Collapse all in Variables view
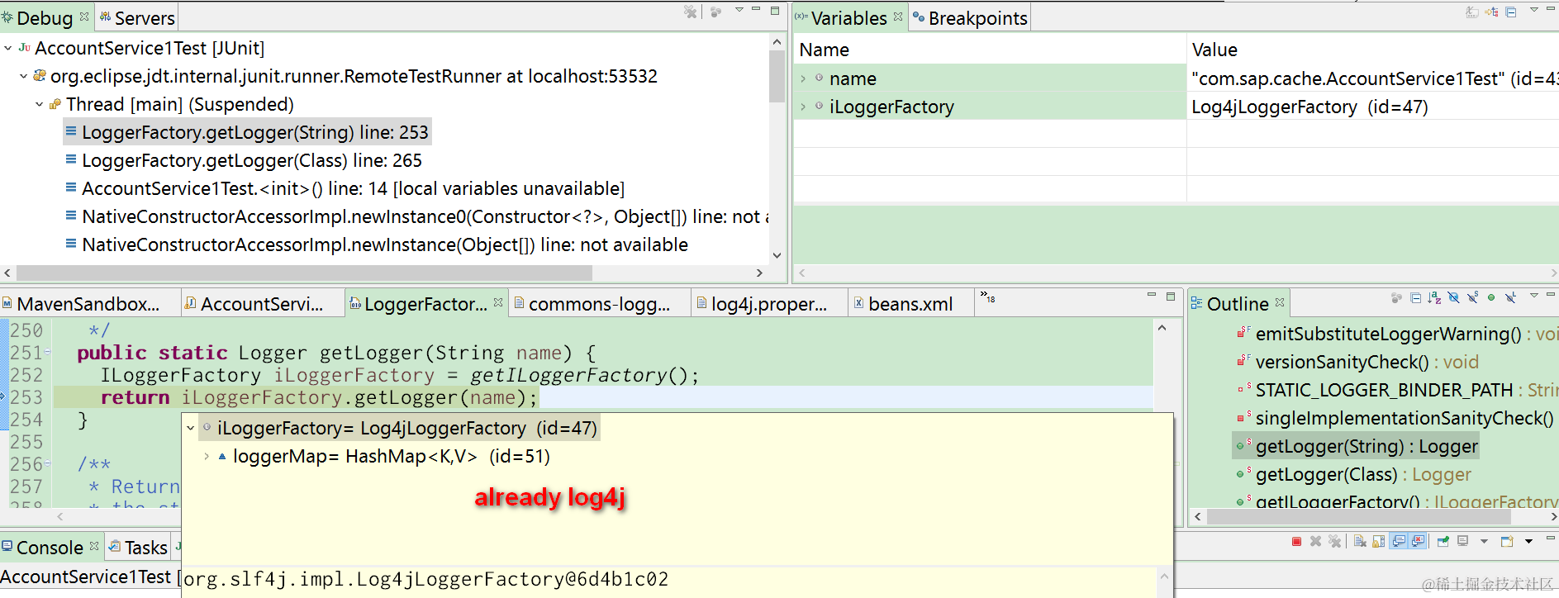The height and width of the screenshot is (598, 1559). 1510,12
